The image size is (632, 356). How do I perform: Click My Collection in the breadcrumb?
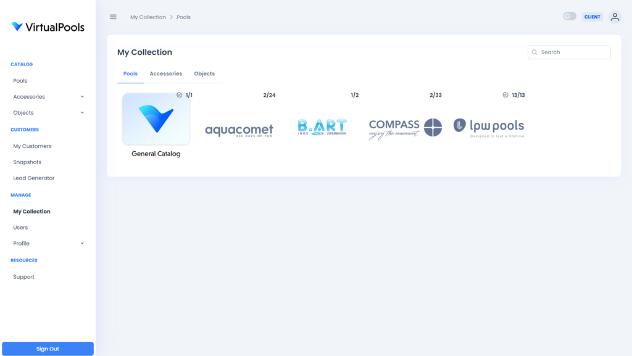pos(148,17)
